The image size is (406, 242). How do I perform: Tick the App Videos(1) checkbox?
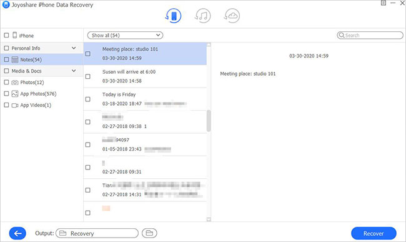[x=6, y=105]
